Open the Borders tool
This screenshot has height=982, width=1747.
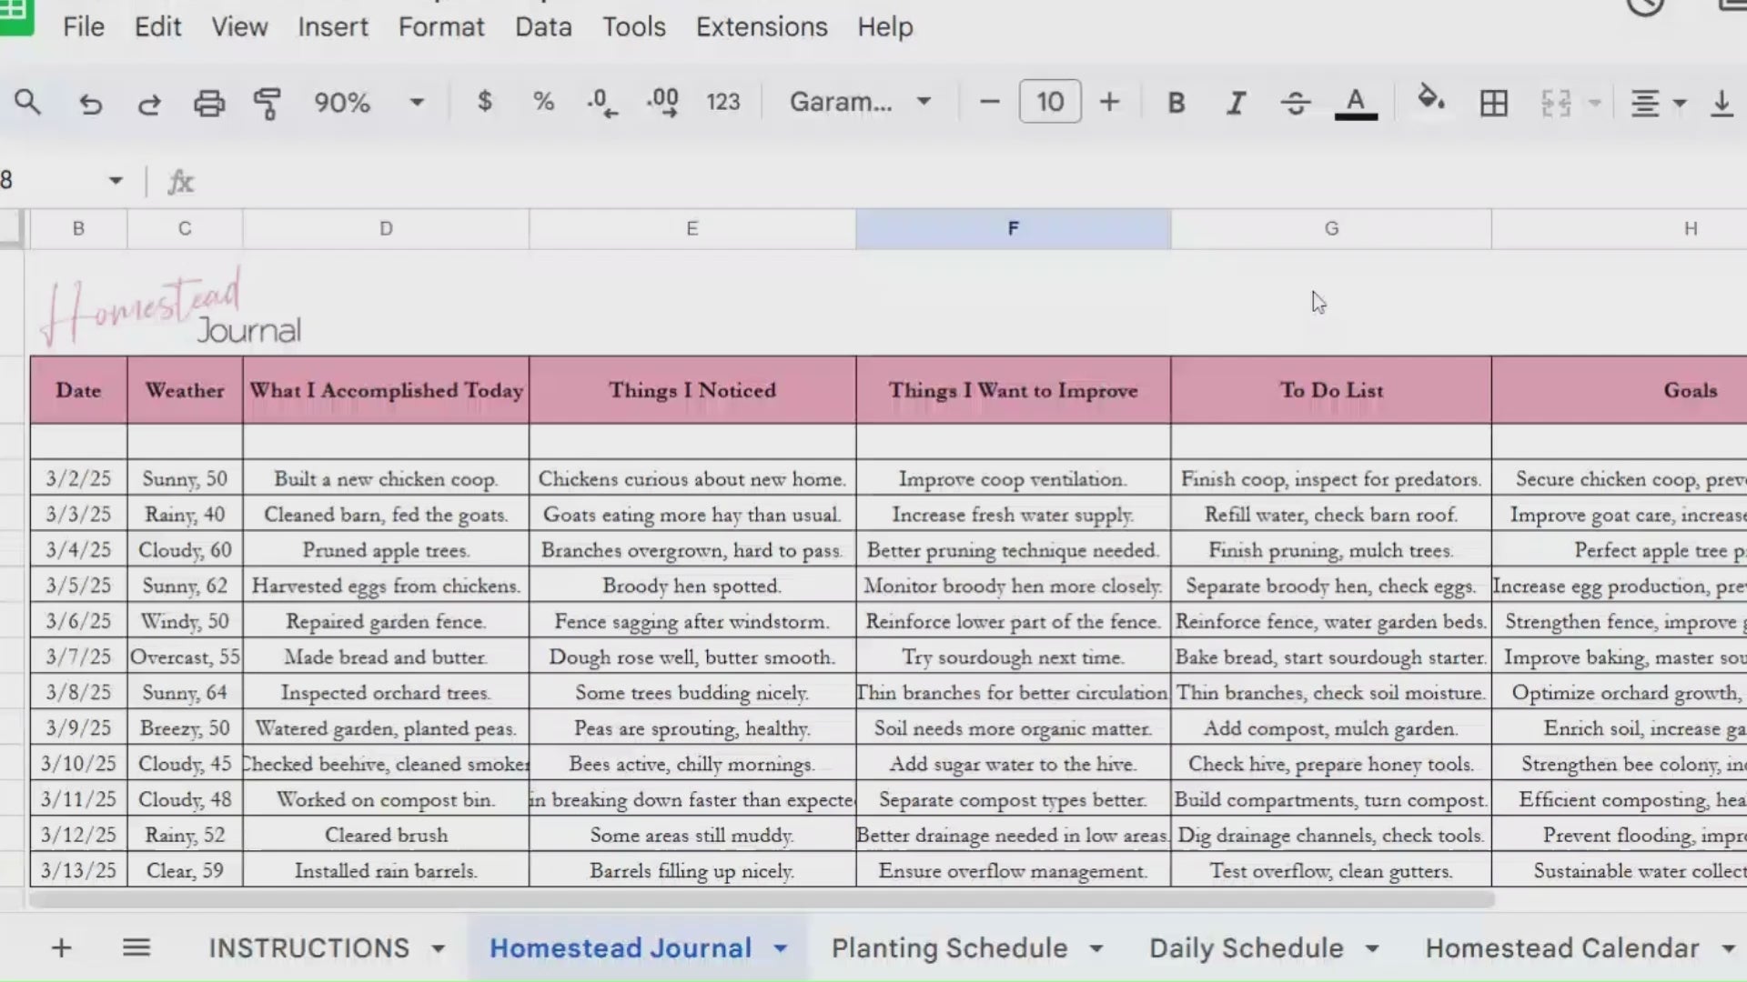click(x=1493, y=102)
